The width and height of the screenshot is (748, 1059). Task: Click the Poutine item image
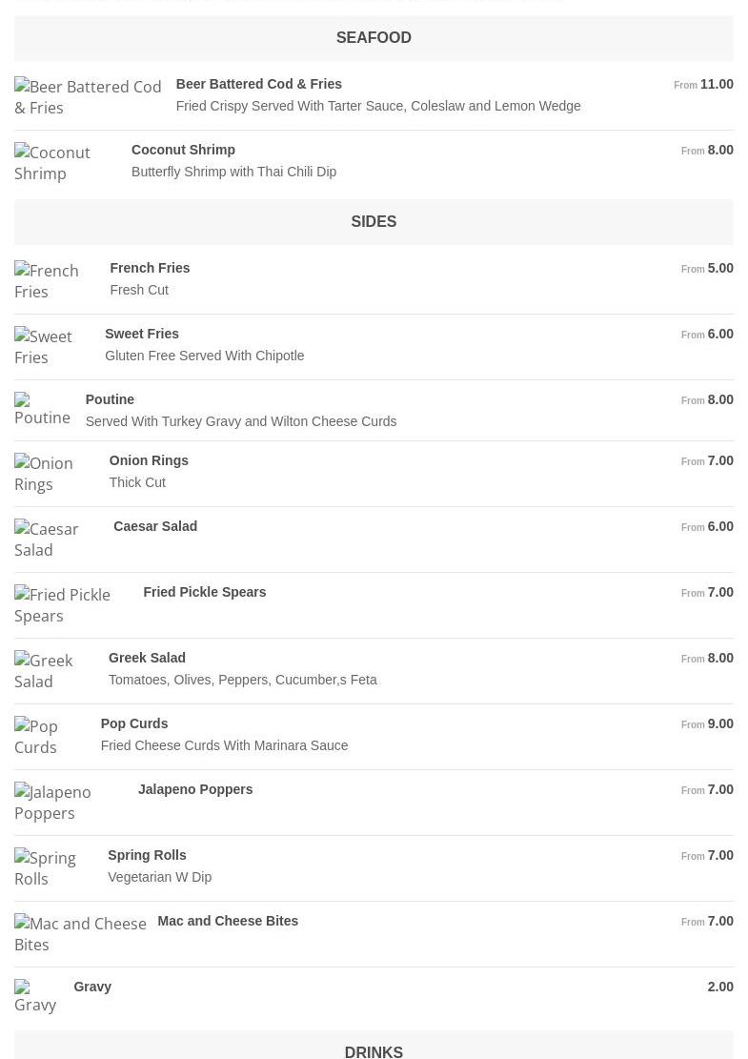[42, 410]
